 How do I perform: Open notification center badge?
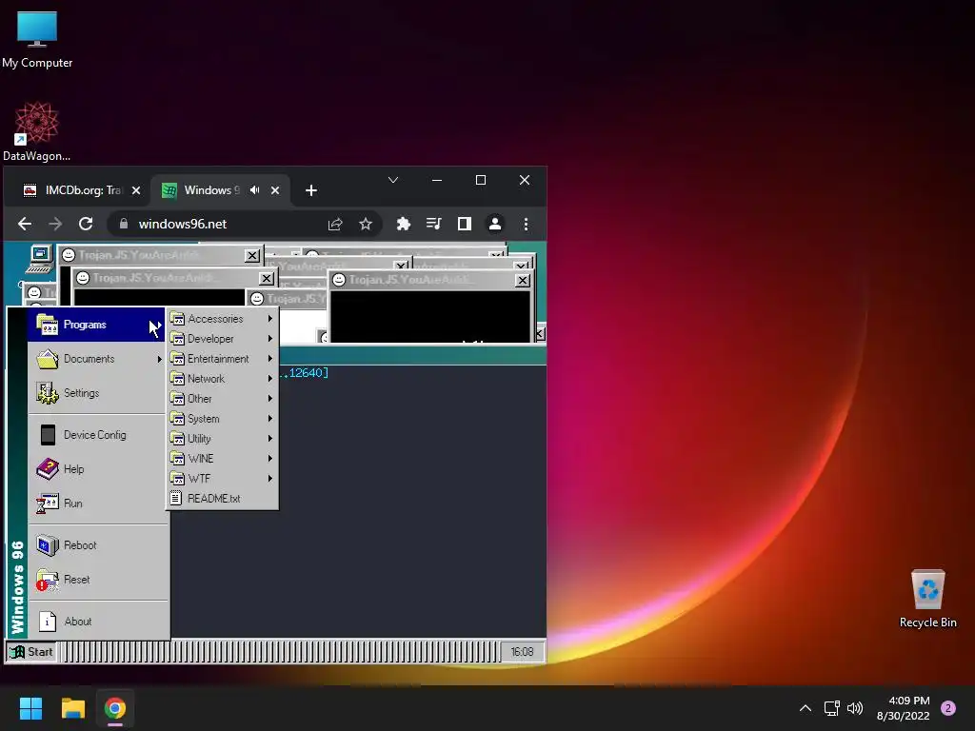tap(948, 708)
